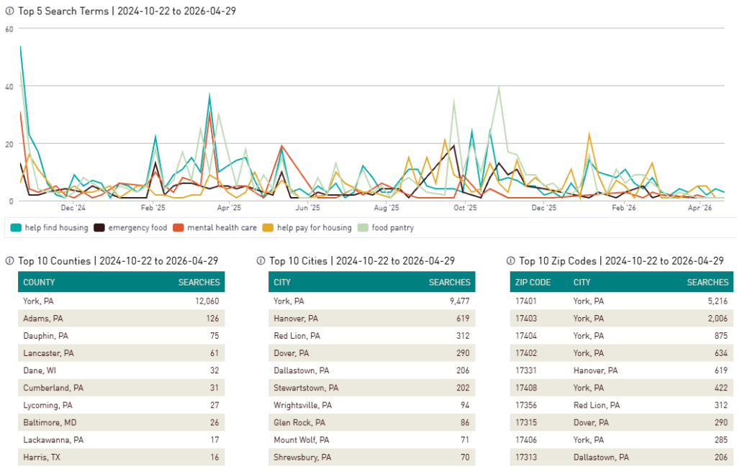This screenshot has width=737, height=474.
Task: Toggle 'food pantry' legend entry
Action: [386, 228]
